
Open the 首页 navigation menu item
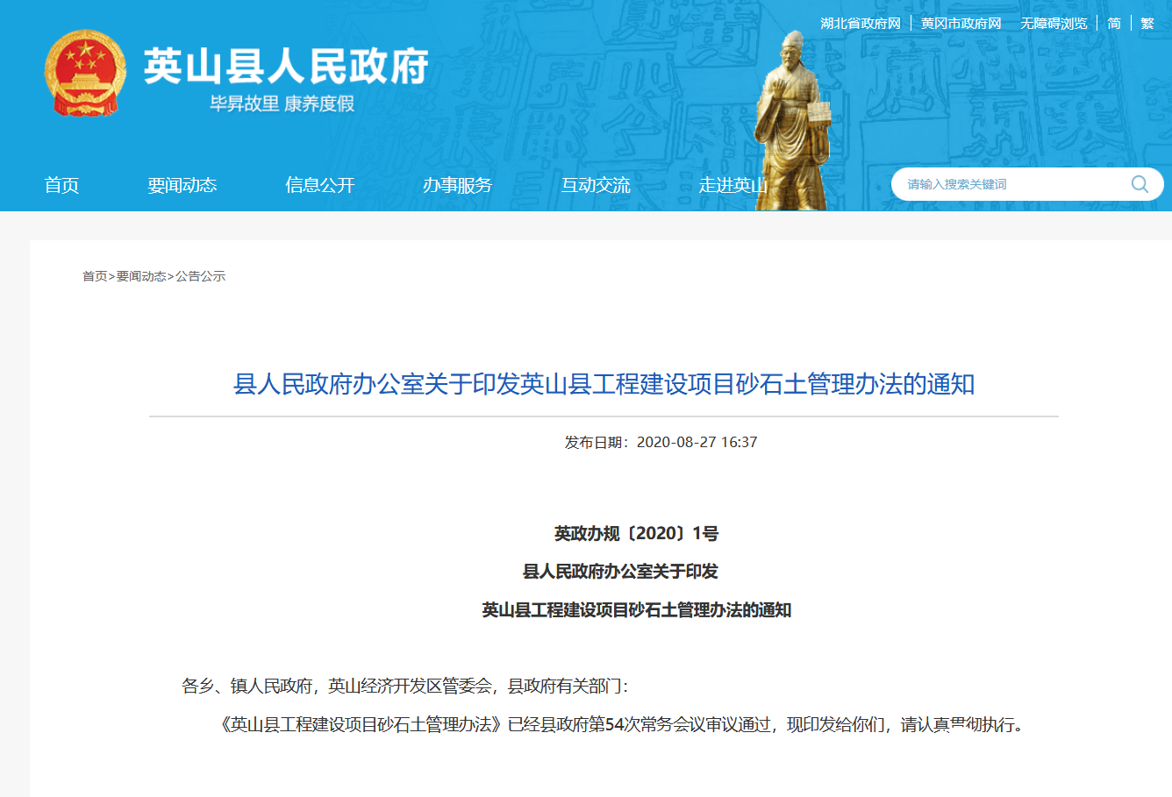pyautogui.click(x=62, y=185)
